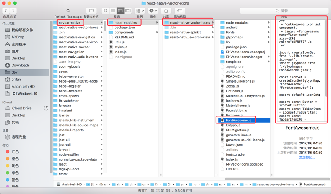Image resolution: width=331 pixels, height=194 pixels.
Task: Select node_modules in second column
Action: click(126, 23)
